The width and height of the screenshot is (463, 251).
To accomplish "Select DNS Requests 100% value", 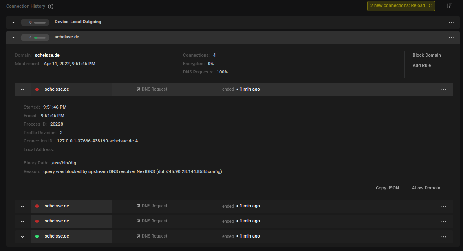I will point(222,72).
